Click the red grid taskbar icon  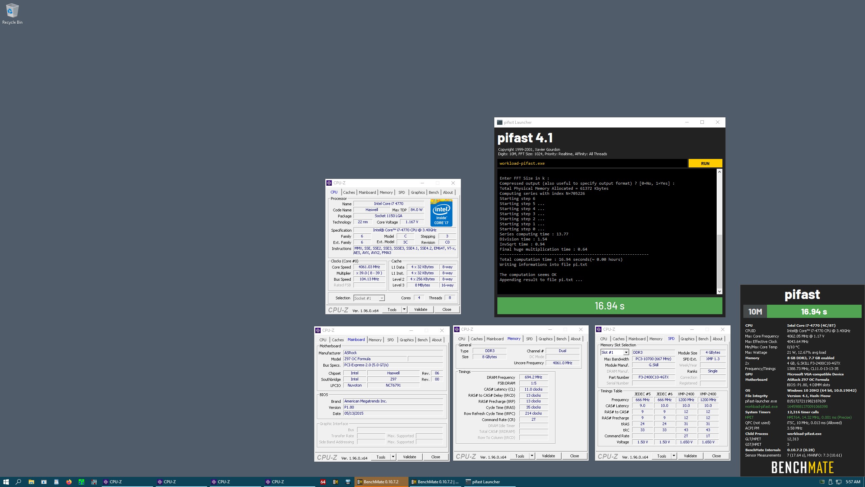[x=94, y=482]
